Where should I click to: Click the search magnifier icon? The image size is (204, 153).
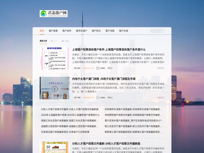[x=162, y=31]
